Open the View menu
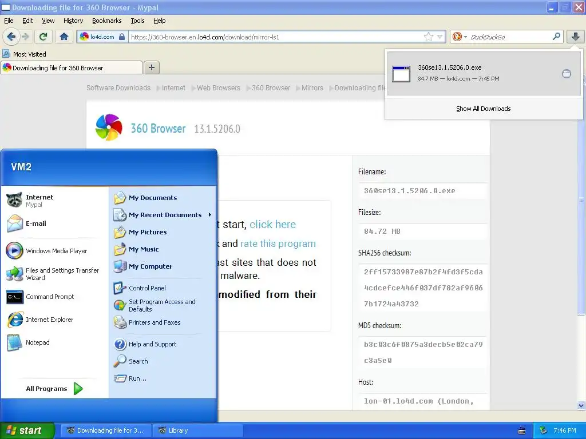 tap(48, 21)
